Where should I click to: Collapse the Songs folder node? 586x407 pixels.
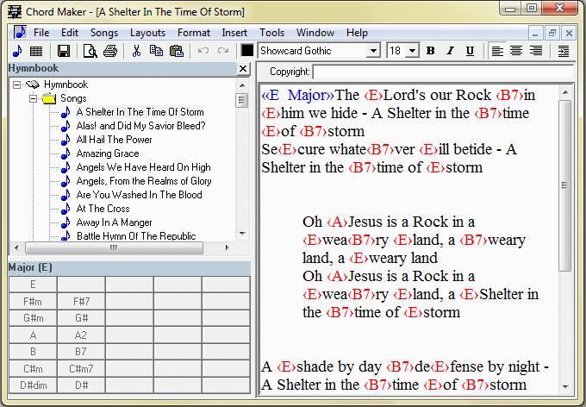coord(34,99)
